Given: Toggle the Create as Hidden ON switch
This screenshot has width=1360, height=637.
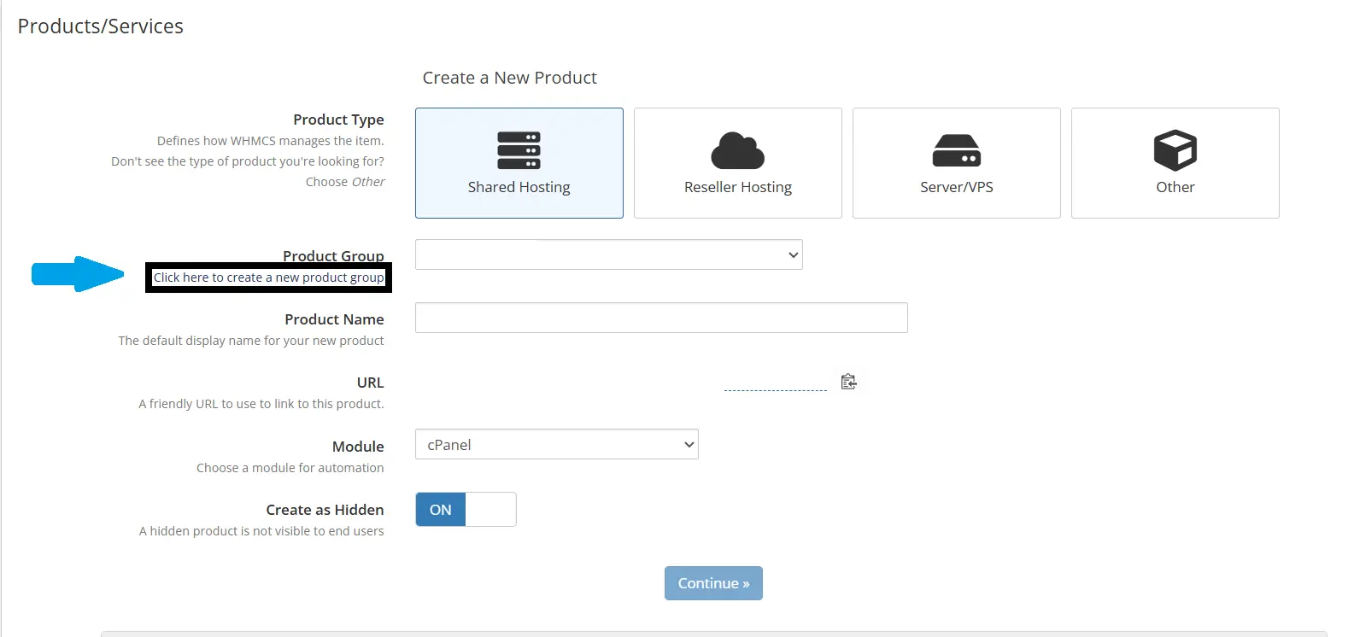Looking at the screenshot, I should [441, 510].
